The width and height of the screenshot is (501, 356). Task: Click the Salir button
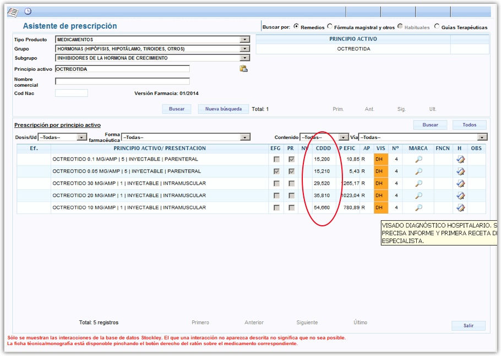468,326
